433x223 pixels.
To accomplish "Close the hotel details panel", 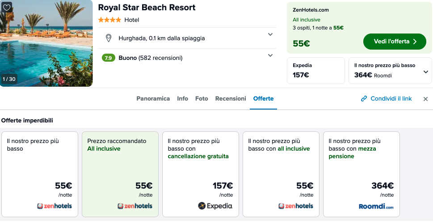I will pyautogui.click(x=425, y=99).
